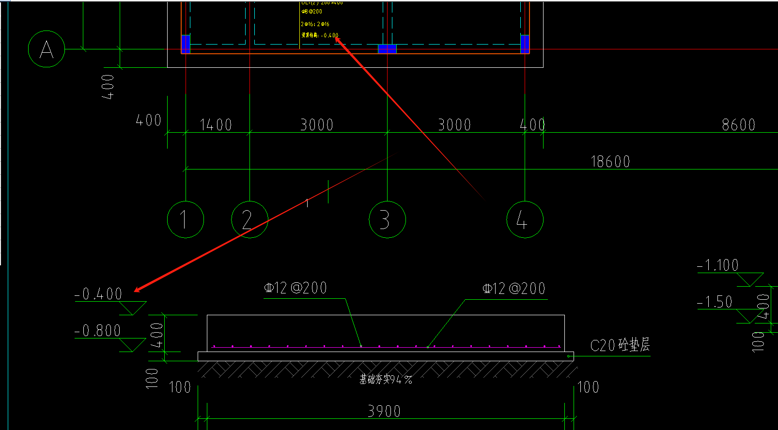This screenshot has width=778, height=430.
Task: Select the elevation triangle under -0.400
Action: 133,308
